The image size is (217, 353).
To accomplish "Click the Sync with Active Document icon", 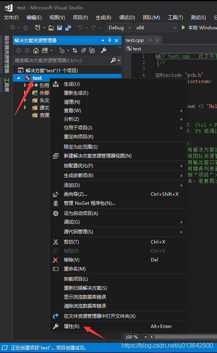I will click(75, 50).
